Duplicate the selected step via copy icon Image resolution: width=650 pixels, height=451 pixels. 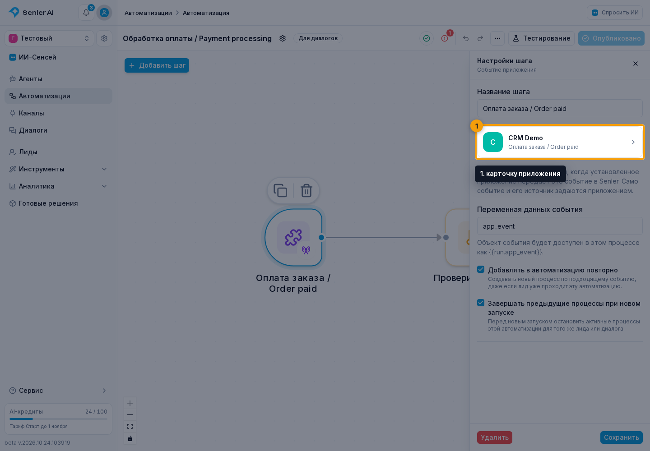tap(280, 191)
